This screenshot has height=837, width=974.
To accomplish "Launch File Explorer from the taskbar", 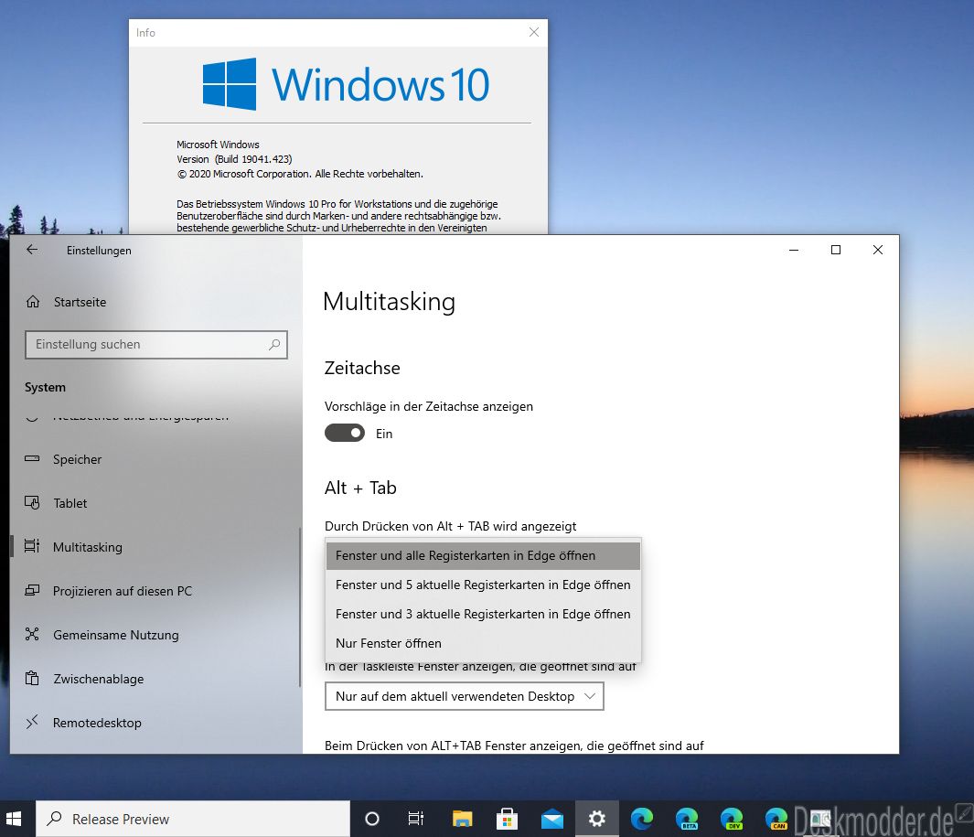I will [x=462, y=819].
